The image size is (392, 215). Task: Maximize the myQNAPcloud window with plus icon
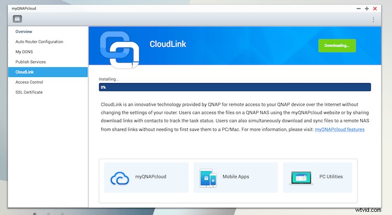[x=367, y=8]
